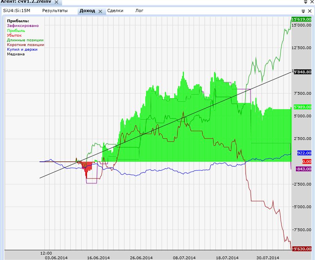The image size is (315, 260).
Task: Click the -7'500.00 price axis label
Action: [302, 230]
